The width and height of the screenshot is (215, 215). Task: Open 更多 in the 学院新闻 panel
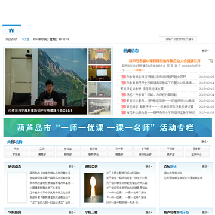(72, 213)
